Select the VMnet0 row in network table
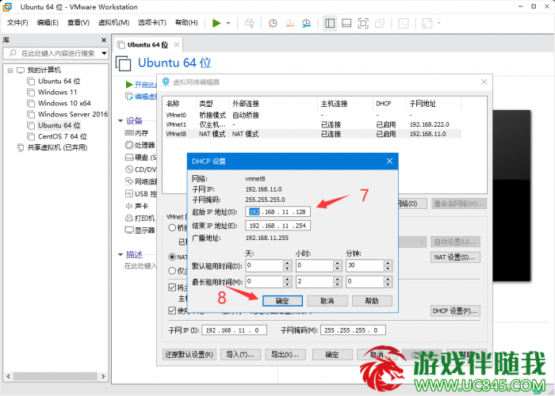555x396 pixels. [313, 116]
